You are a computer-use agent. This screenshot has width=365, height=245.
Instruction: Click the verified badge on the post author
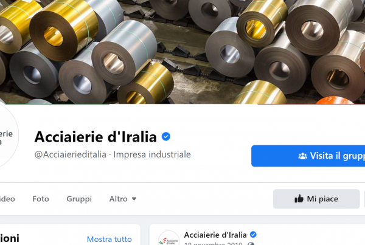(253, 235)
